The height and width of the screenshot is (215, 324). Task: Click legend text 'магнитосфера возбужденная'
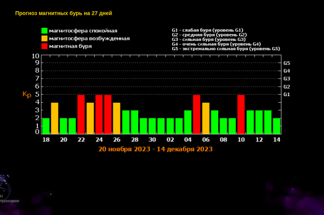click(89, 38)
